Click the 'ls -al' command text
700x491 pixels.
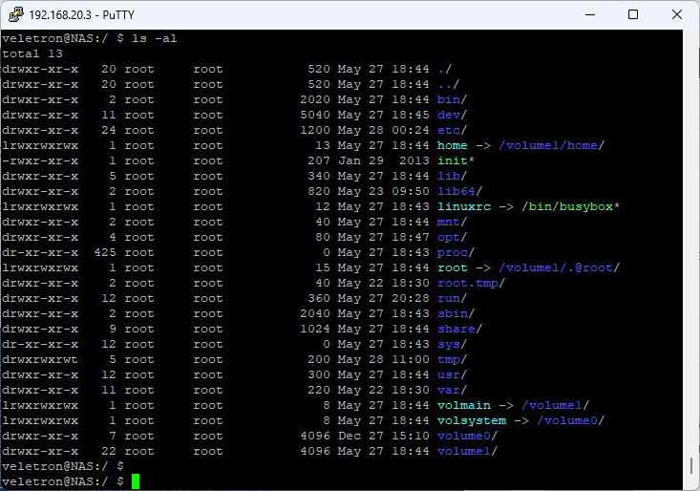pyautogui.click(x=155, y=38)
